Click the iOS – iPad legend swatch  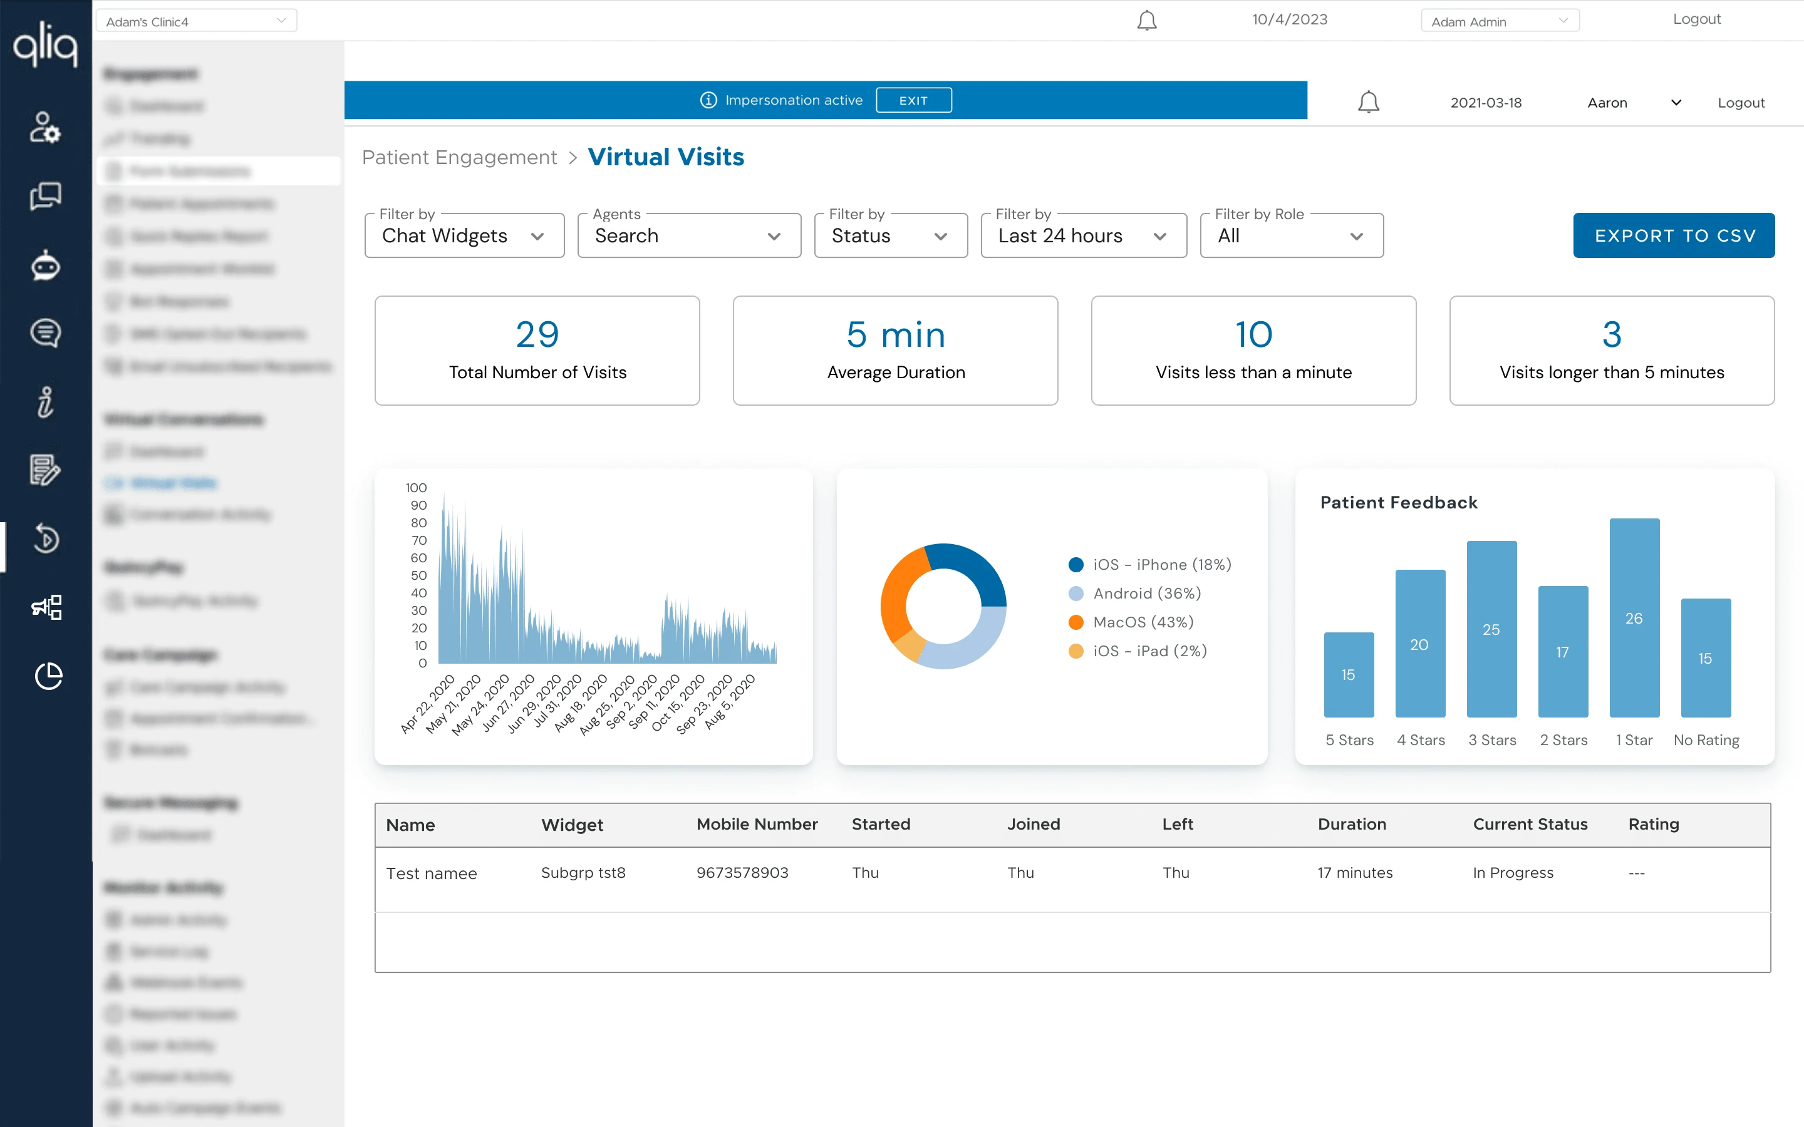click(1076, 651)
